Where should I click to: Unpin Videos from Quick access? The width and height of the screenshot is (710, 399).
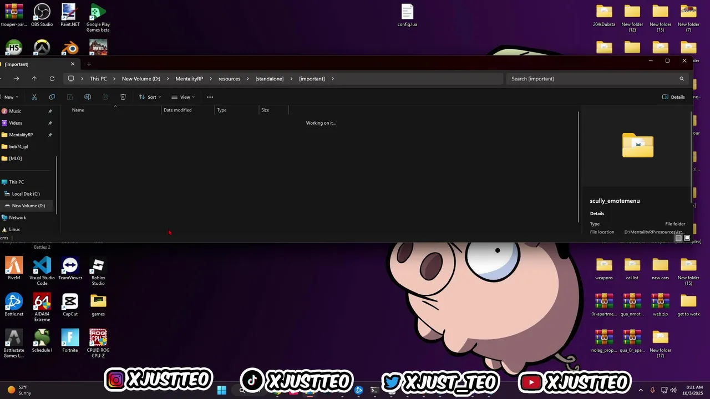coord(50,123)
